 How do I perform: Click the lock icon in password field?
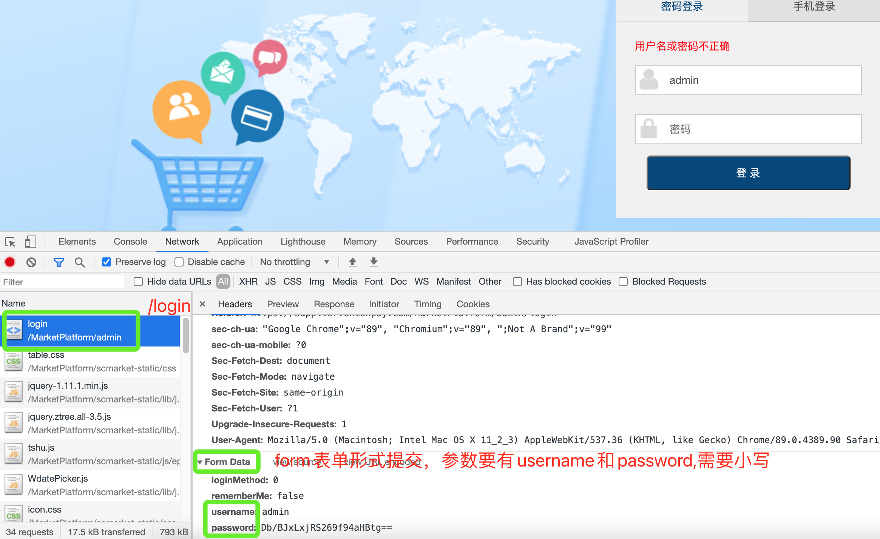649,129
